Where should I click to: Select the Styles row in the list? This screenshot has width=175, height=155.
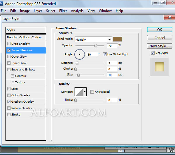tap(26, 30)
